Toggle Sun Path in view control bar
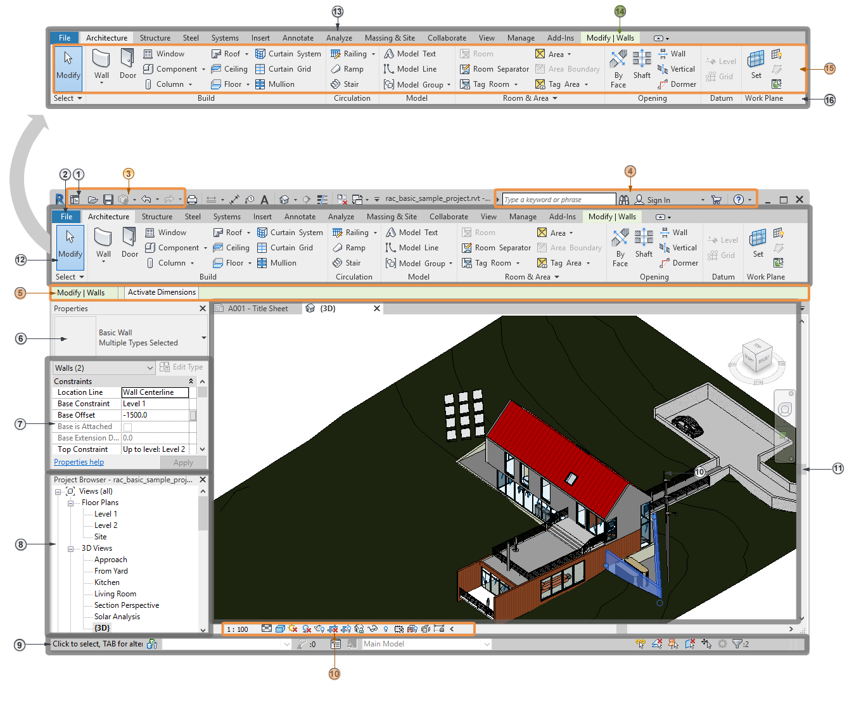The width and height of the screenshot is (847, 713). tap(293, 629)
